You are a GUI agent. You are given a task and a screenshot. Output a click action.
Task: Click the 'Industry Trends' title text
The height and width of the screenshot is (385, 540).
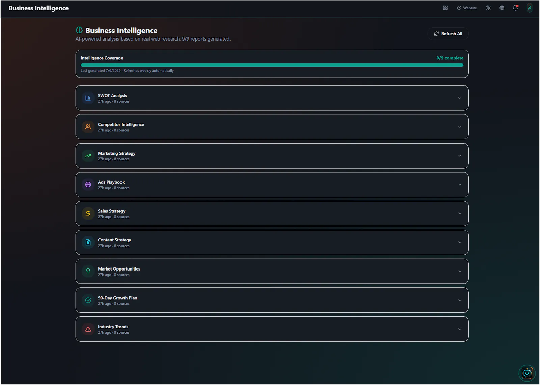(x=113, y=327)
